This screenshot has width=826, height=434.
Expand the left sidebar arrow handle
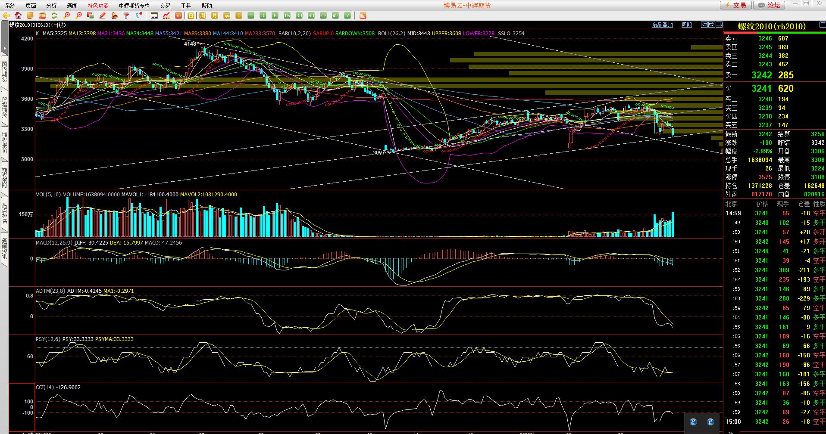click(x=4, y=48)
